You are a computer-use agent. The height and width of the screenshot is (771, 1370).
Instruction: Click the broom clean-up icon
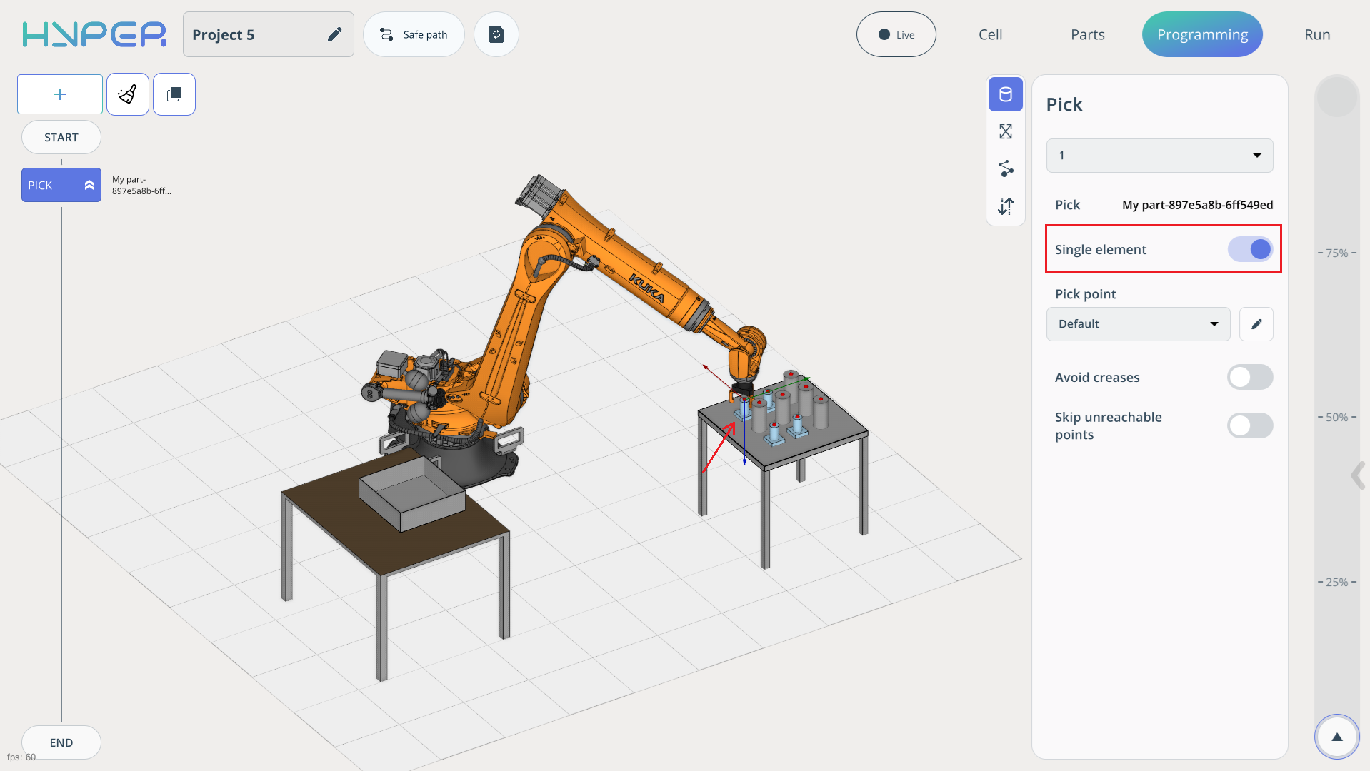pos(128,94)
